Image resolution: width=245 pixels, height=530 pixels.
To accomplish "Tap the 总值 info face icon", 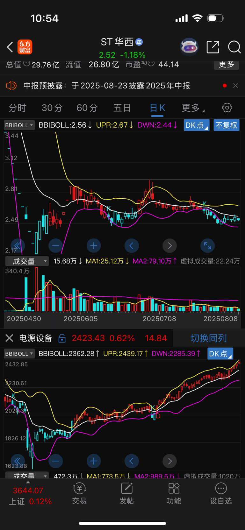I will tap(27, 64).
